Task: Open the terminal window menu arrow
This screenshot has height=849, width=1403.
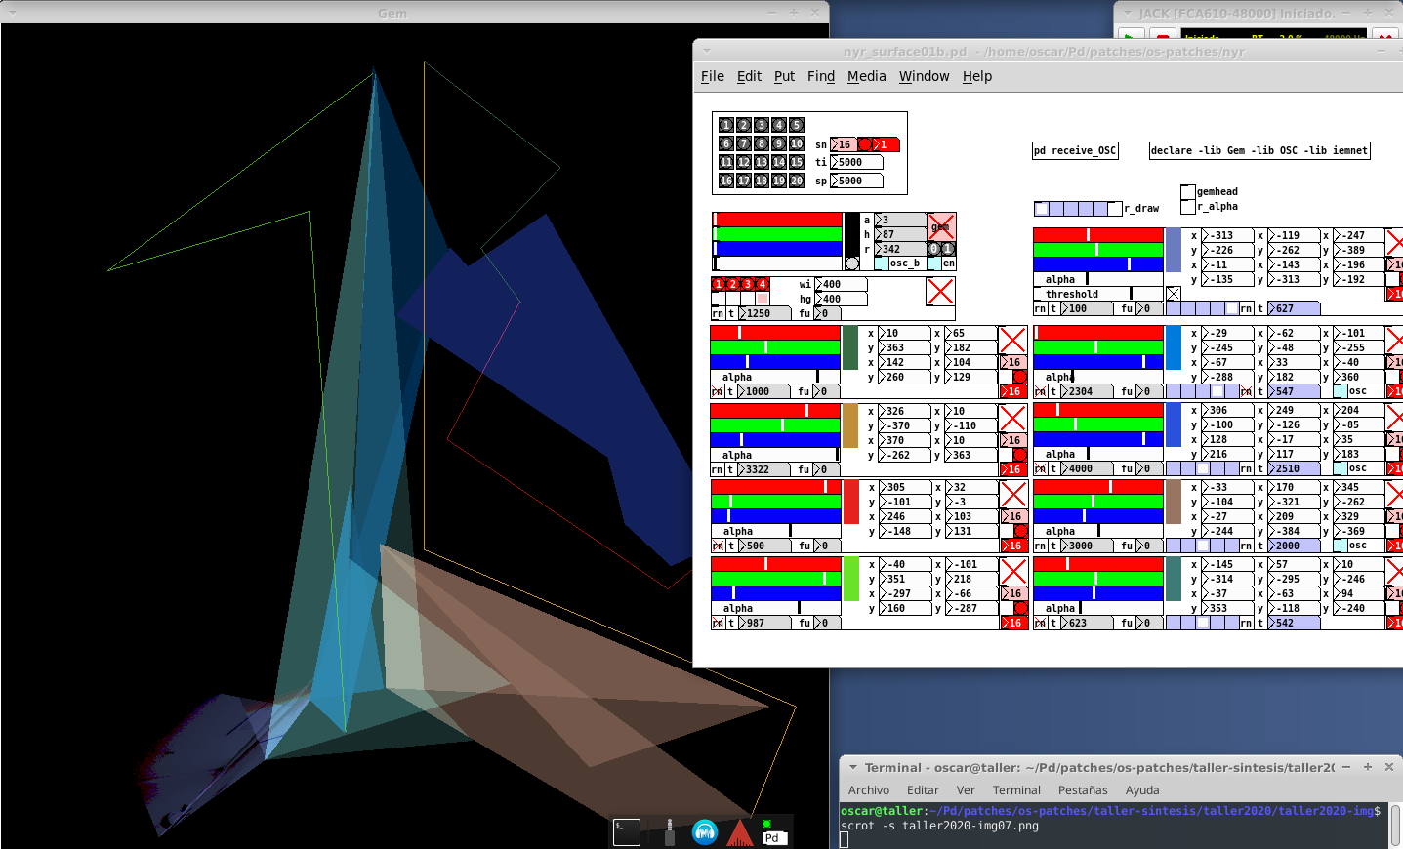Action: click(852, 768)
